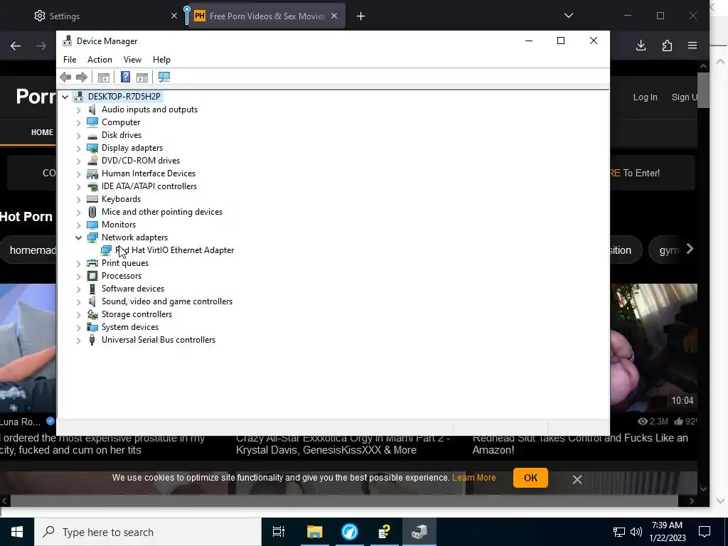Open Windows Start menu
This screenshot has height=546, width=728.
click(17, 532)
